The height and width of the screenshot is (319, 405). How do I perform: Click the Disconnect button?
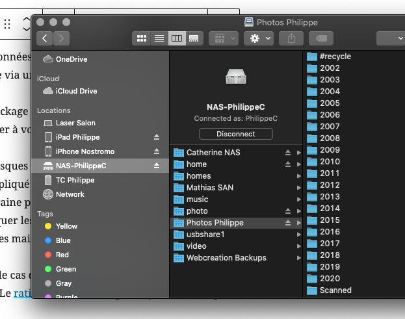(236, 134)
